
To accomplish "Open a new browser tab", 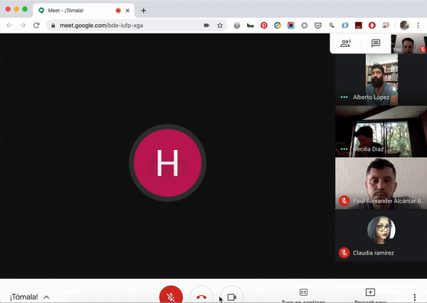I will coord(144,11).
